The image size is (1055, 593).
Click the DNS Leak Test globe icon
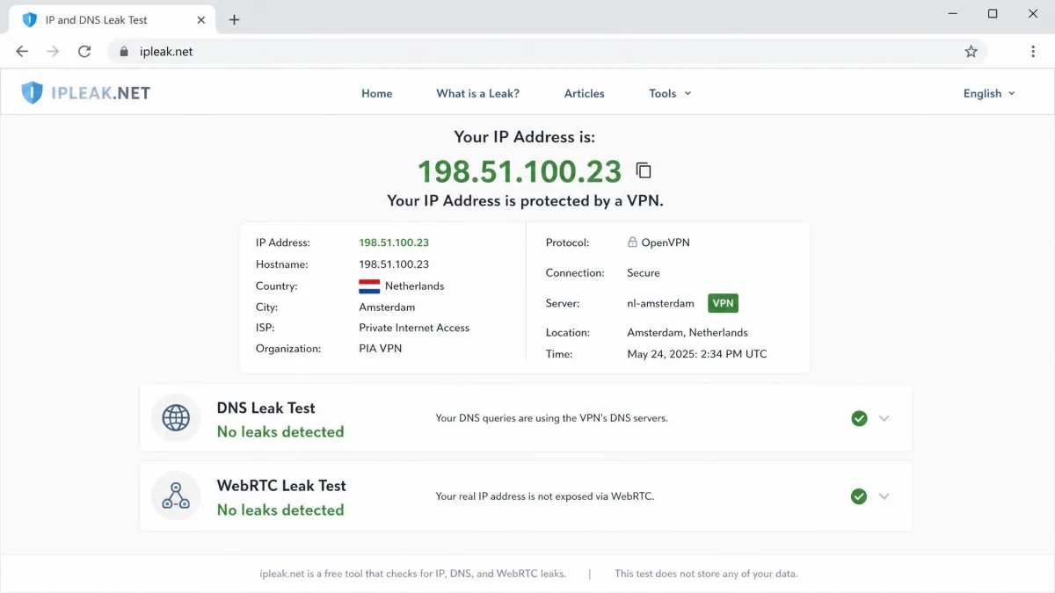click(x=176, y=418)
